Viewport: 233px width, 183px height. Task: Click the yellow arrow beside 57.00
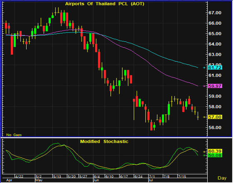tap(204, 117)
